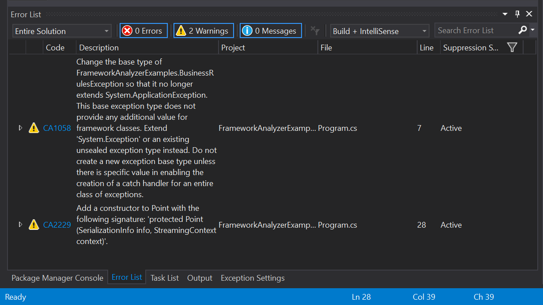Screen dimensions: 543x305
Task: Click the greyed lightning bolt toolbar icon
Action: 315,30
